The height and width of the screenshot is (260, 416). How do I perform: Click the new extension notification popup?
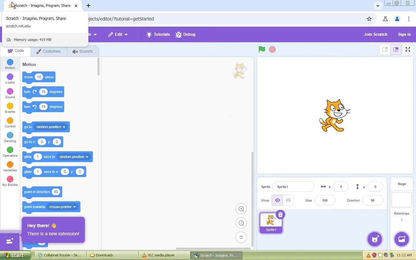53,230
